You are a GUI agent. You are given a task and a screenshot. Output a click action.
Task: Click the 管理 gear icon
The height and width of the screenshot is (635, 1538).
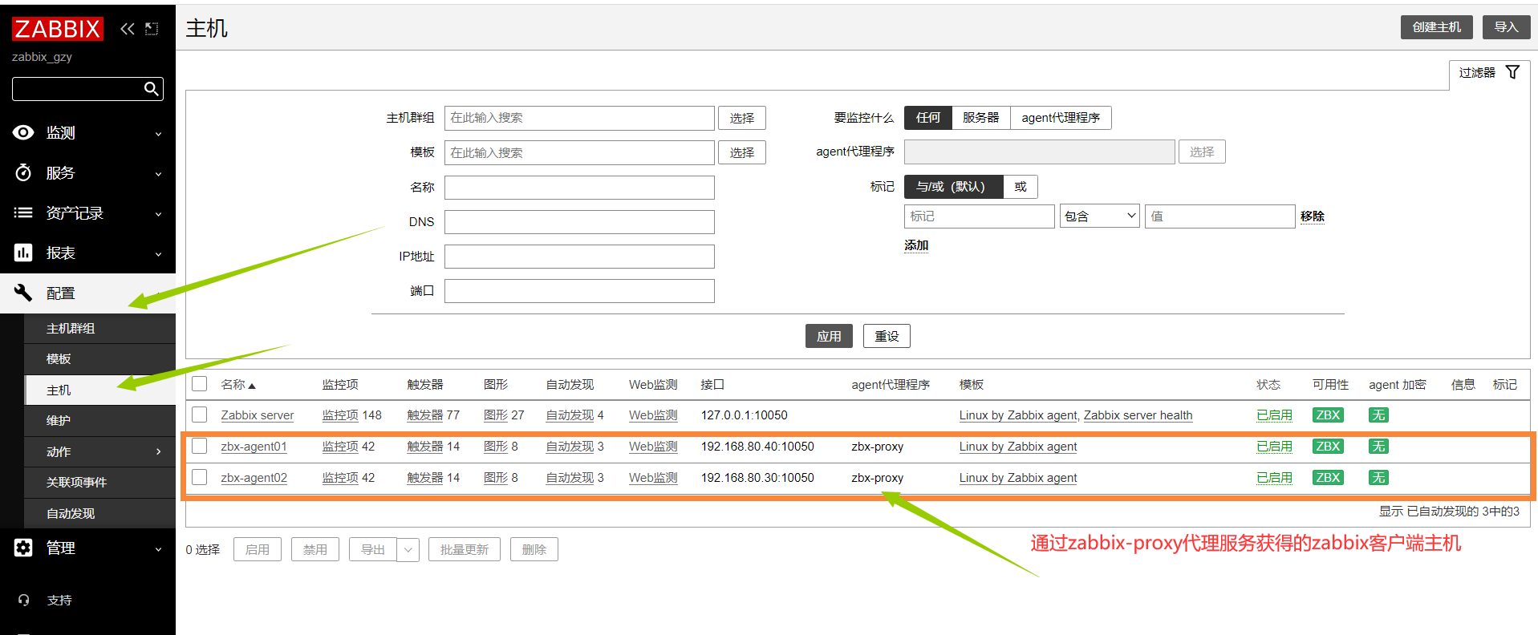[23, 548]
